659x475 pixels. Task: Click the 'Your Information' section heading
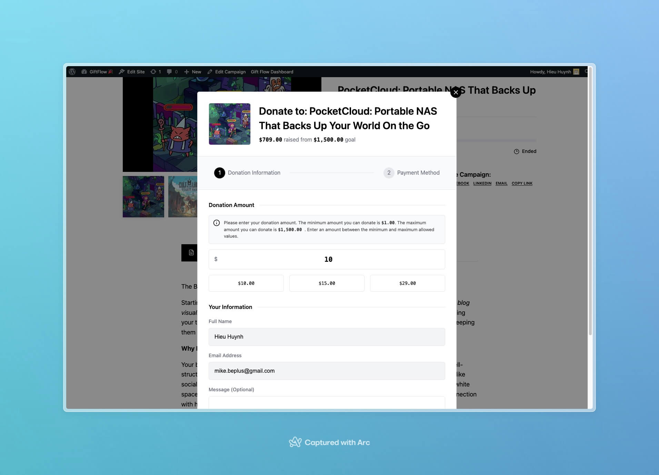[230, 307]
